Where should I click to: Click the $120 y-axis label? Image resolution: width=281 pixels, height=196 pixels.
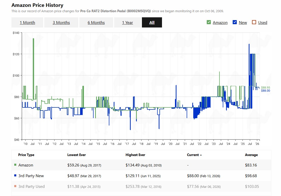click(x=16, y=54)
